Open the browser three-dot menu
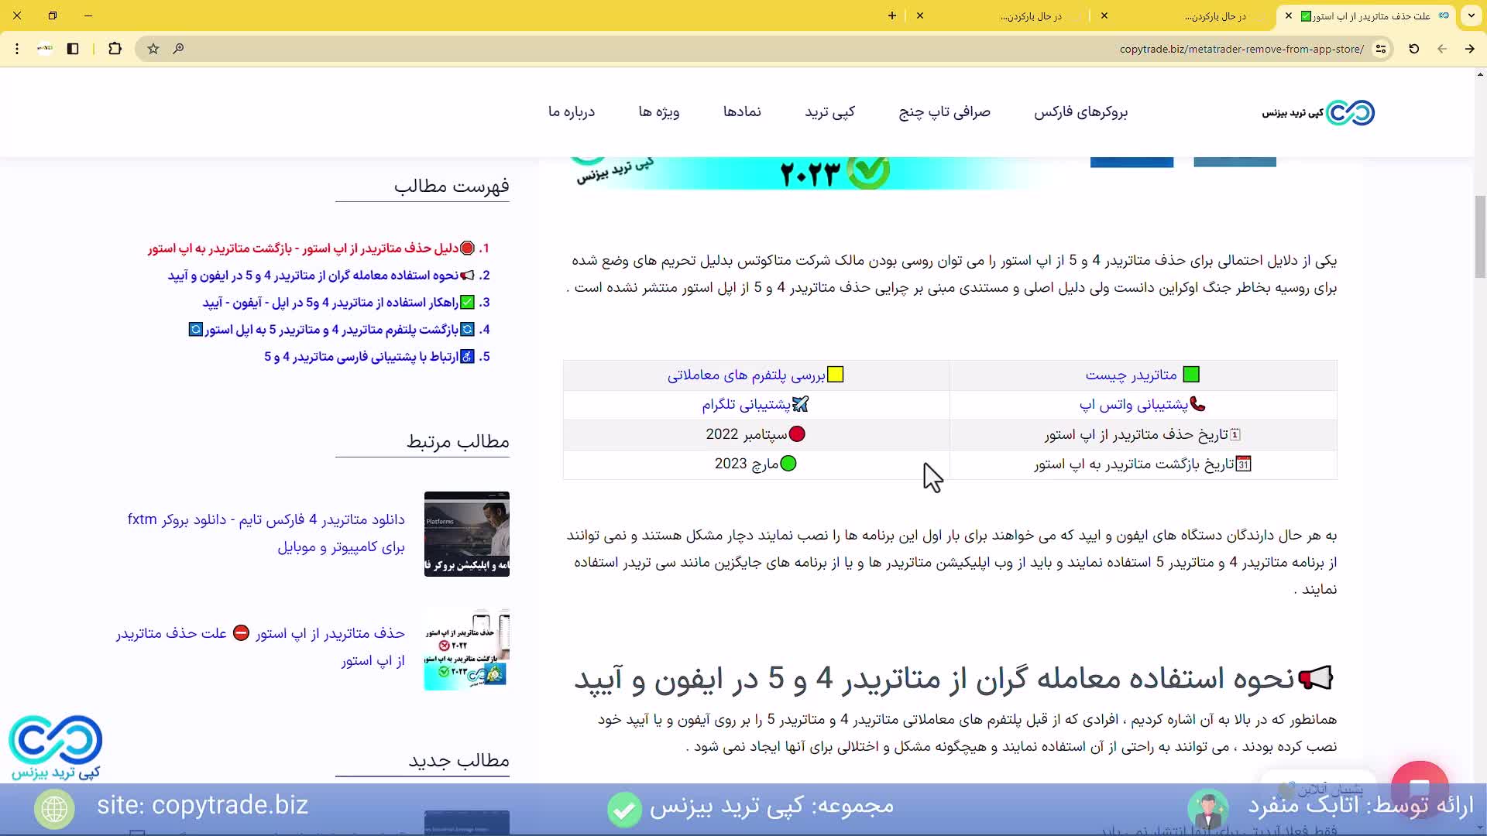Screen dimensions: 1487x836 17,49
